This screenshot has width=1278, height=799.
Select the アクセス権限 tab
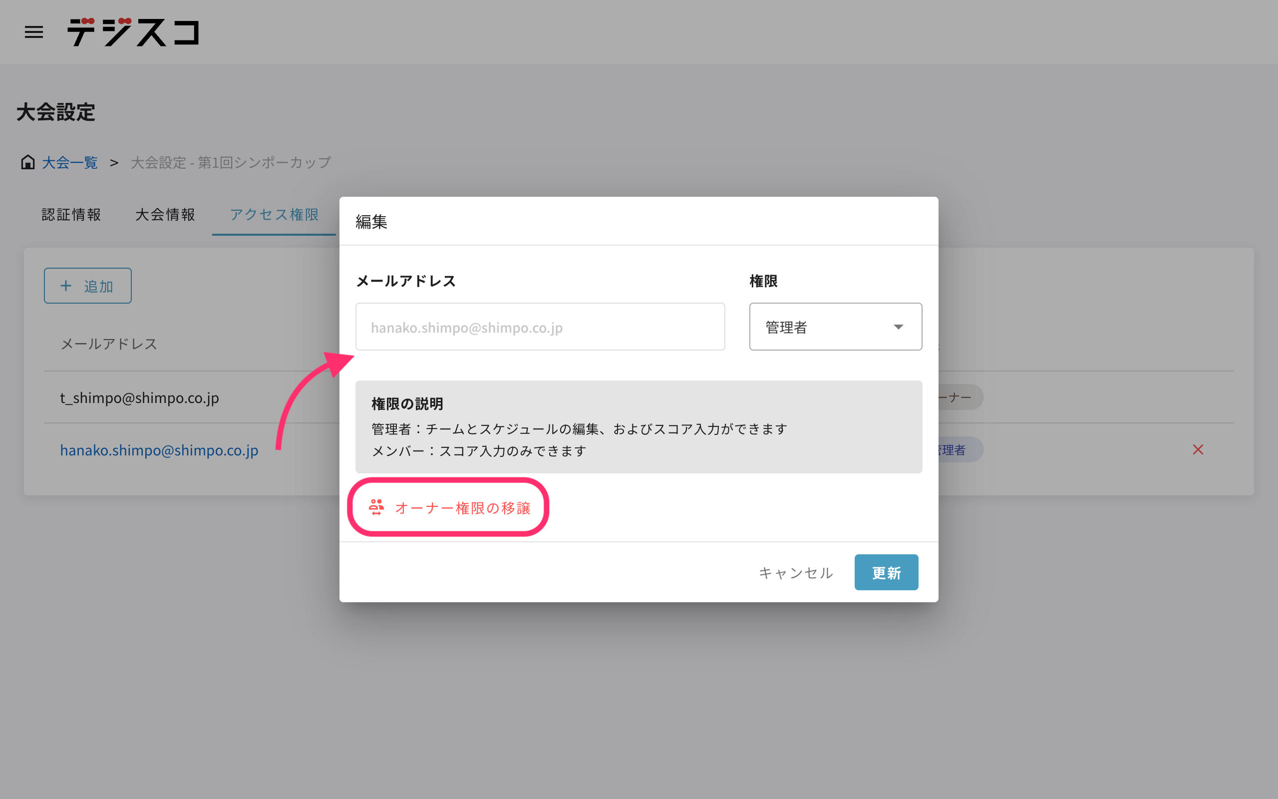[x=274, y=215]
